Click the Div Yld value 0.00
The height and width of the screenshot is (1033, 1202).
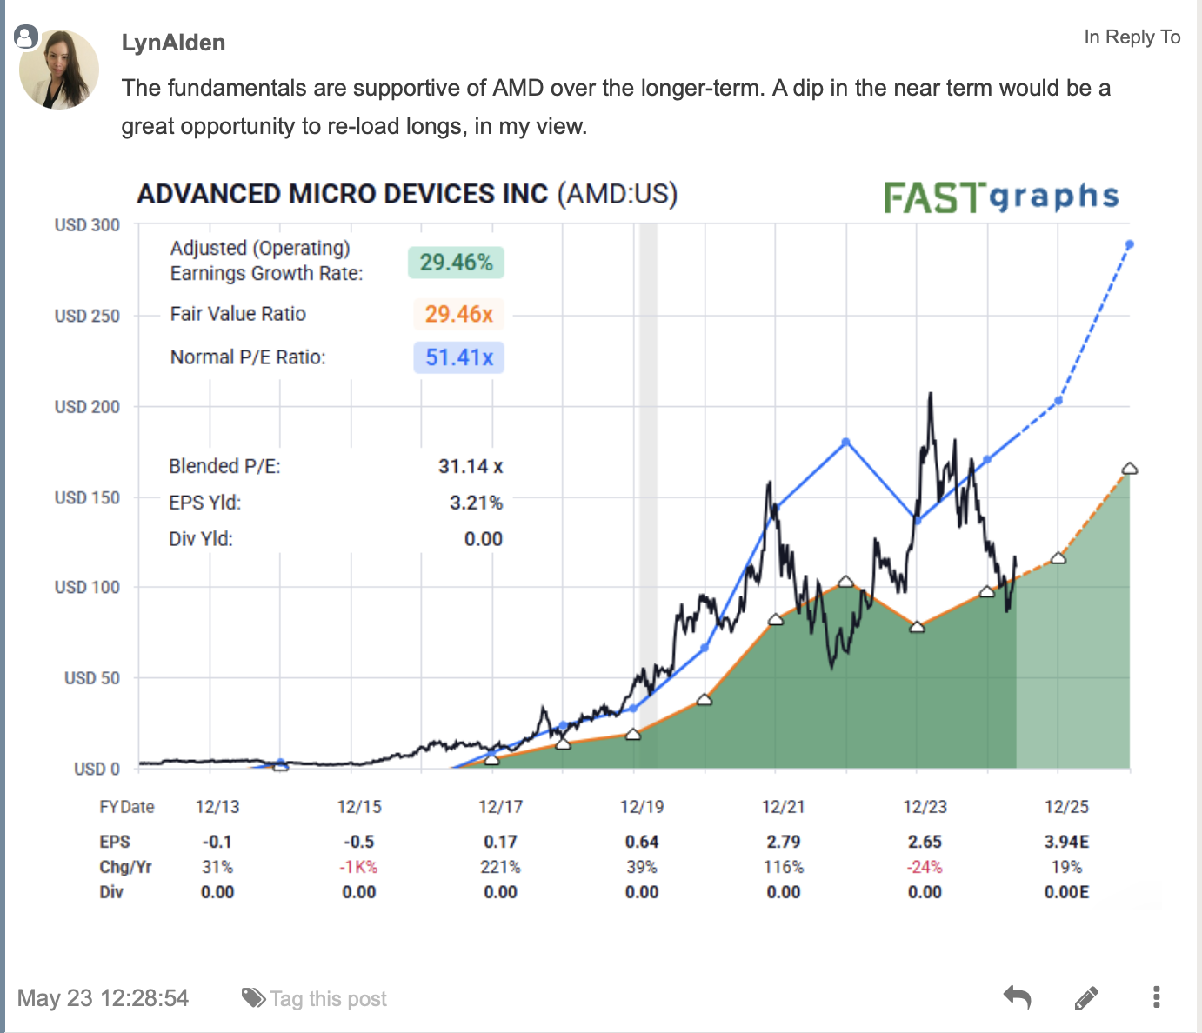click(483, 539)
